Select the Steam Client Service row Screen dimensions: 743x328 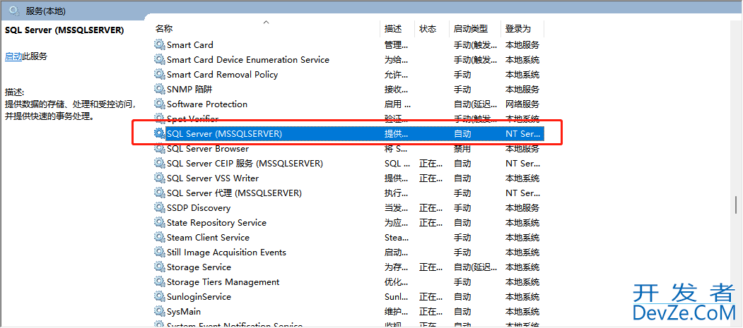point(349,237)
